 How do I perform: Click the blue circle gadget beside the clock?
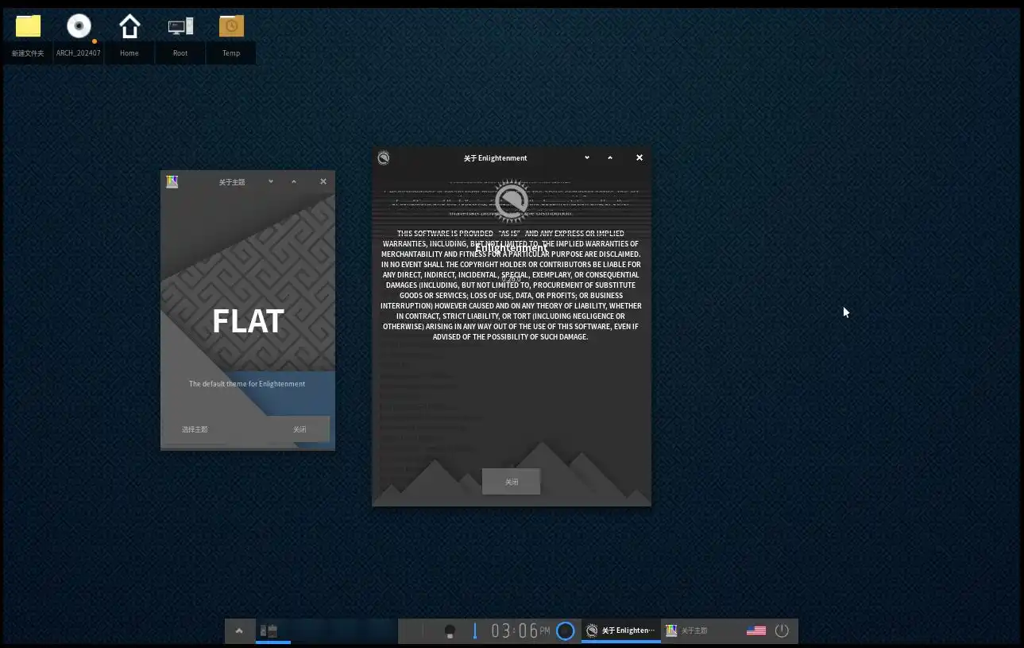pyautogui.click(x=565, y=631)
